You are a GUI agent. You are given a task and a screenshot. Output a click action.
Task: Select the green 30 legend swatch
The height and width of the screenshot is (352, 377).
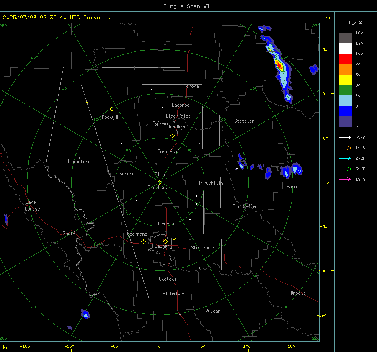345,90
